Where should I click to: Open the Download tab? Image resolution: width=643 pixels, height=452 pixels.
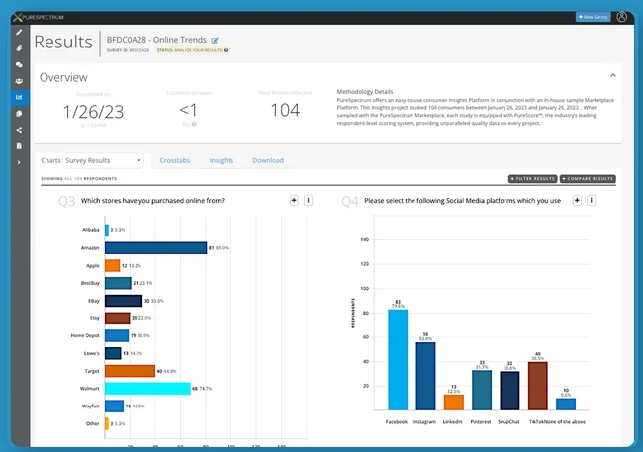[268, 160]
